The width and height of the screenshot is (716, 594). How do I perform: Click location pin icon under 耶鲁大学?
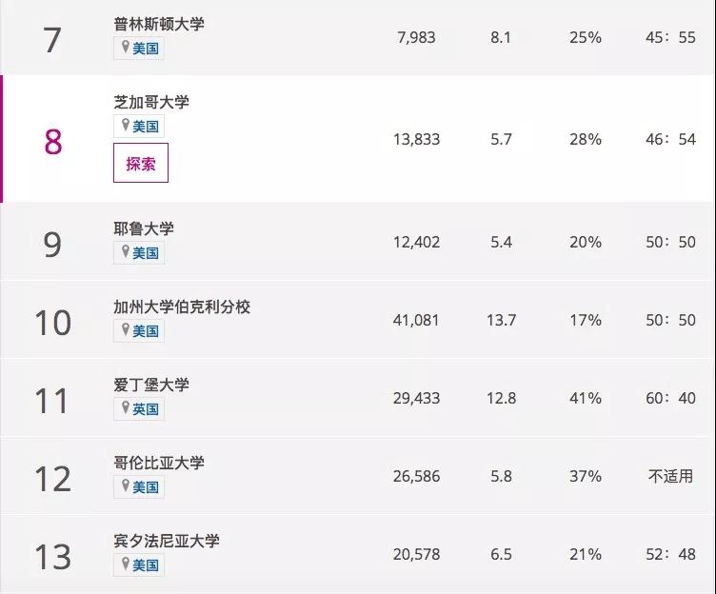[x=124, y=252]
